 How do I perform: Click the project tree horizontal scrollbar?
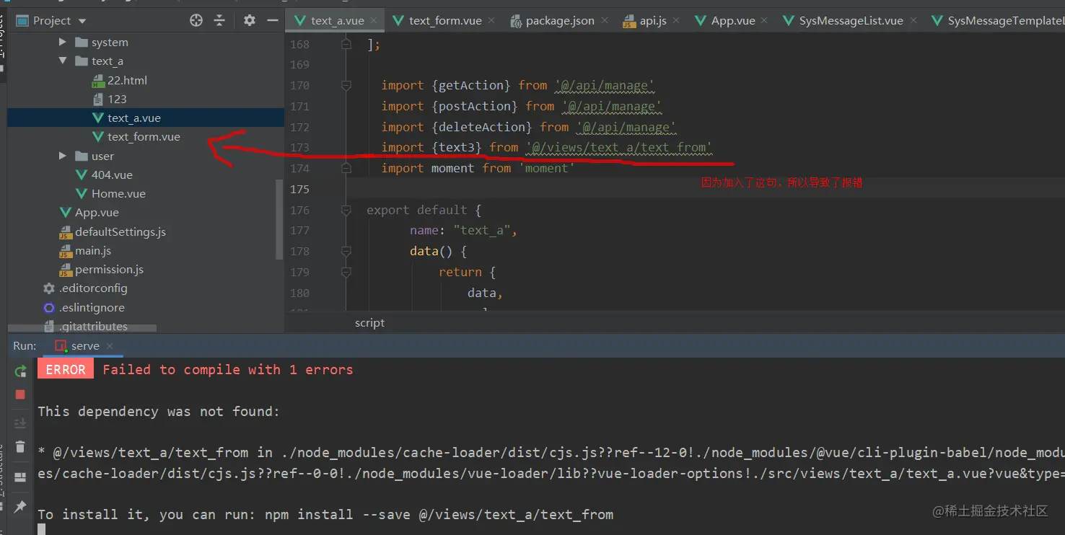click(x=82, y=328)
